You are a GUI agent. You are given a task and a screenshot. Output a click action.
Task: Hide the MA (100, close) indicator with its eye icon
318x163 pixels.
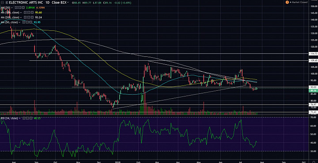pyautogui.click(x=25, y=12)
